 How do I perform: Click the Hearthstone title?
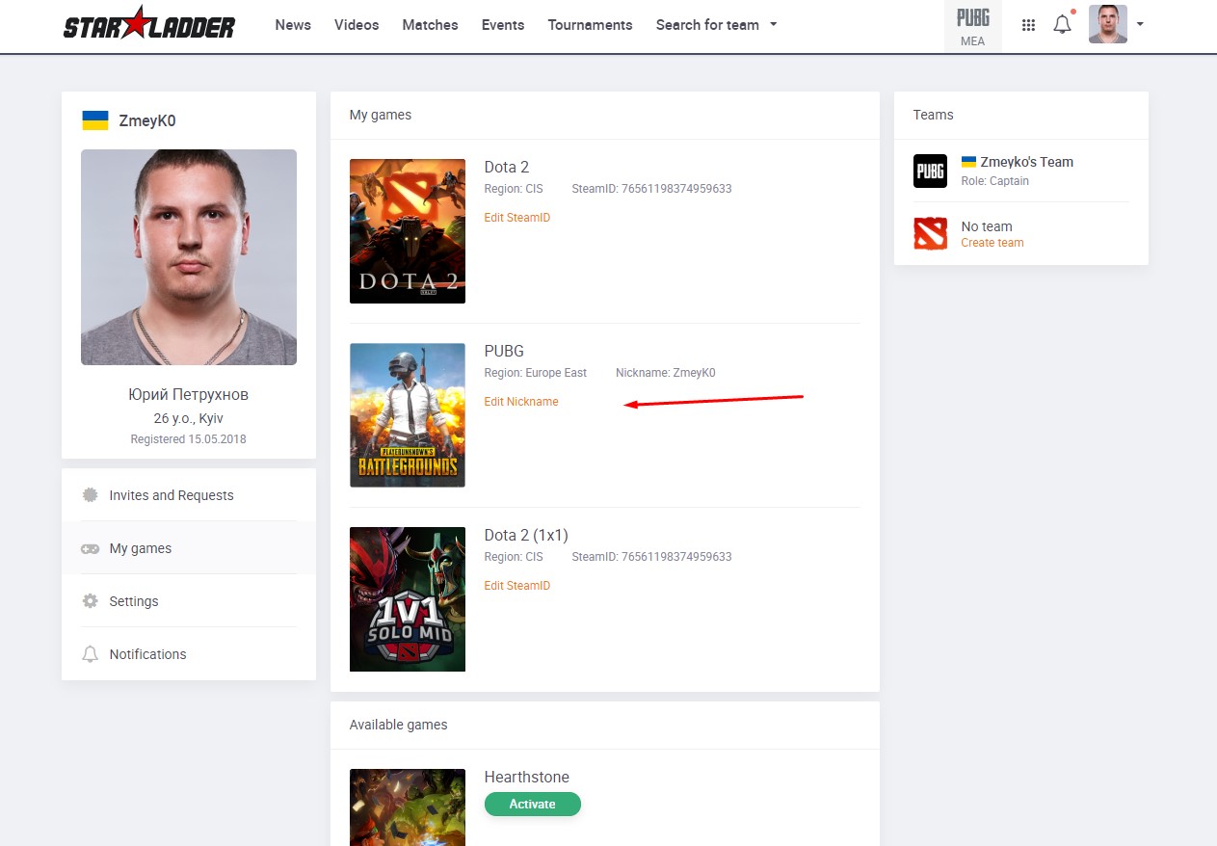click(x=527, y=777)
